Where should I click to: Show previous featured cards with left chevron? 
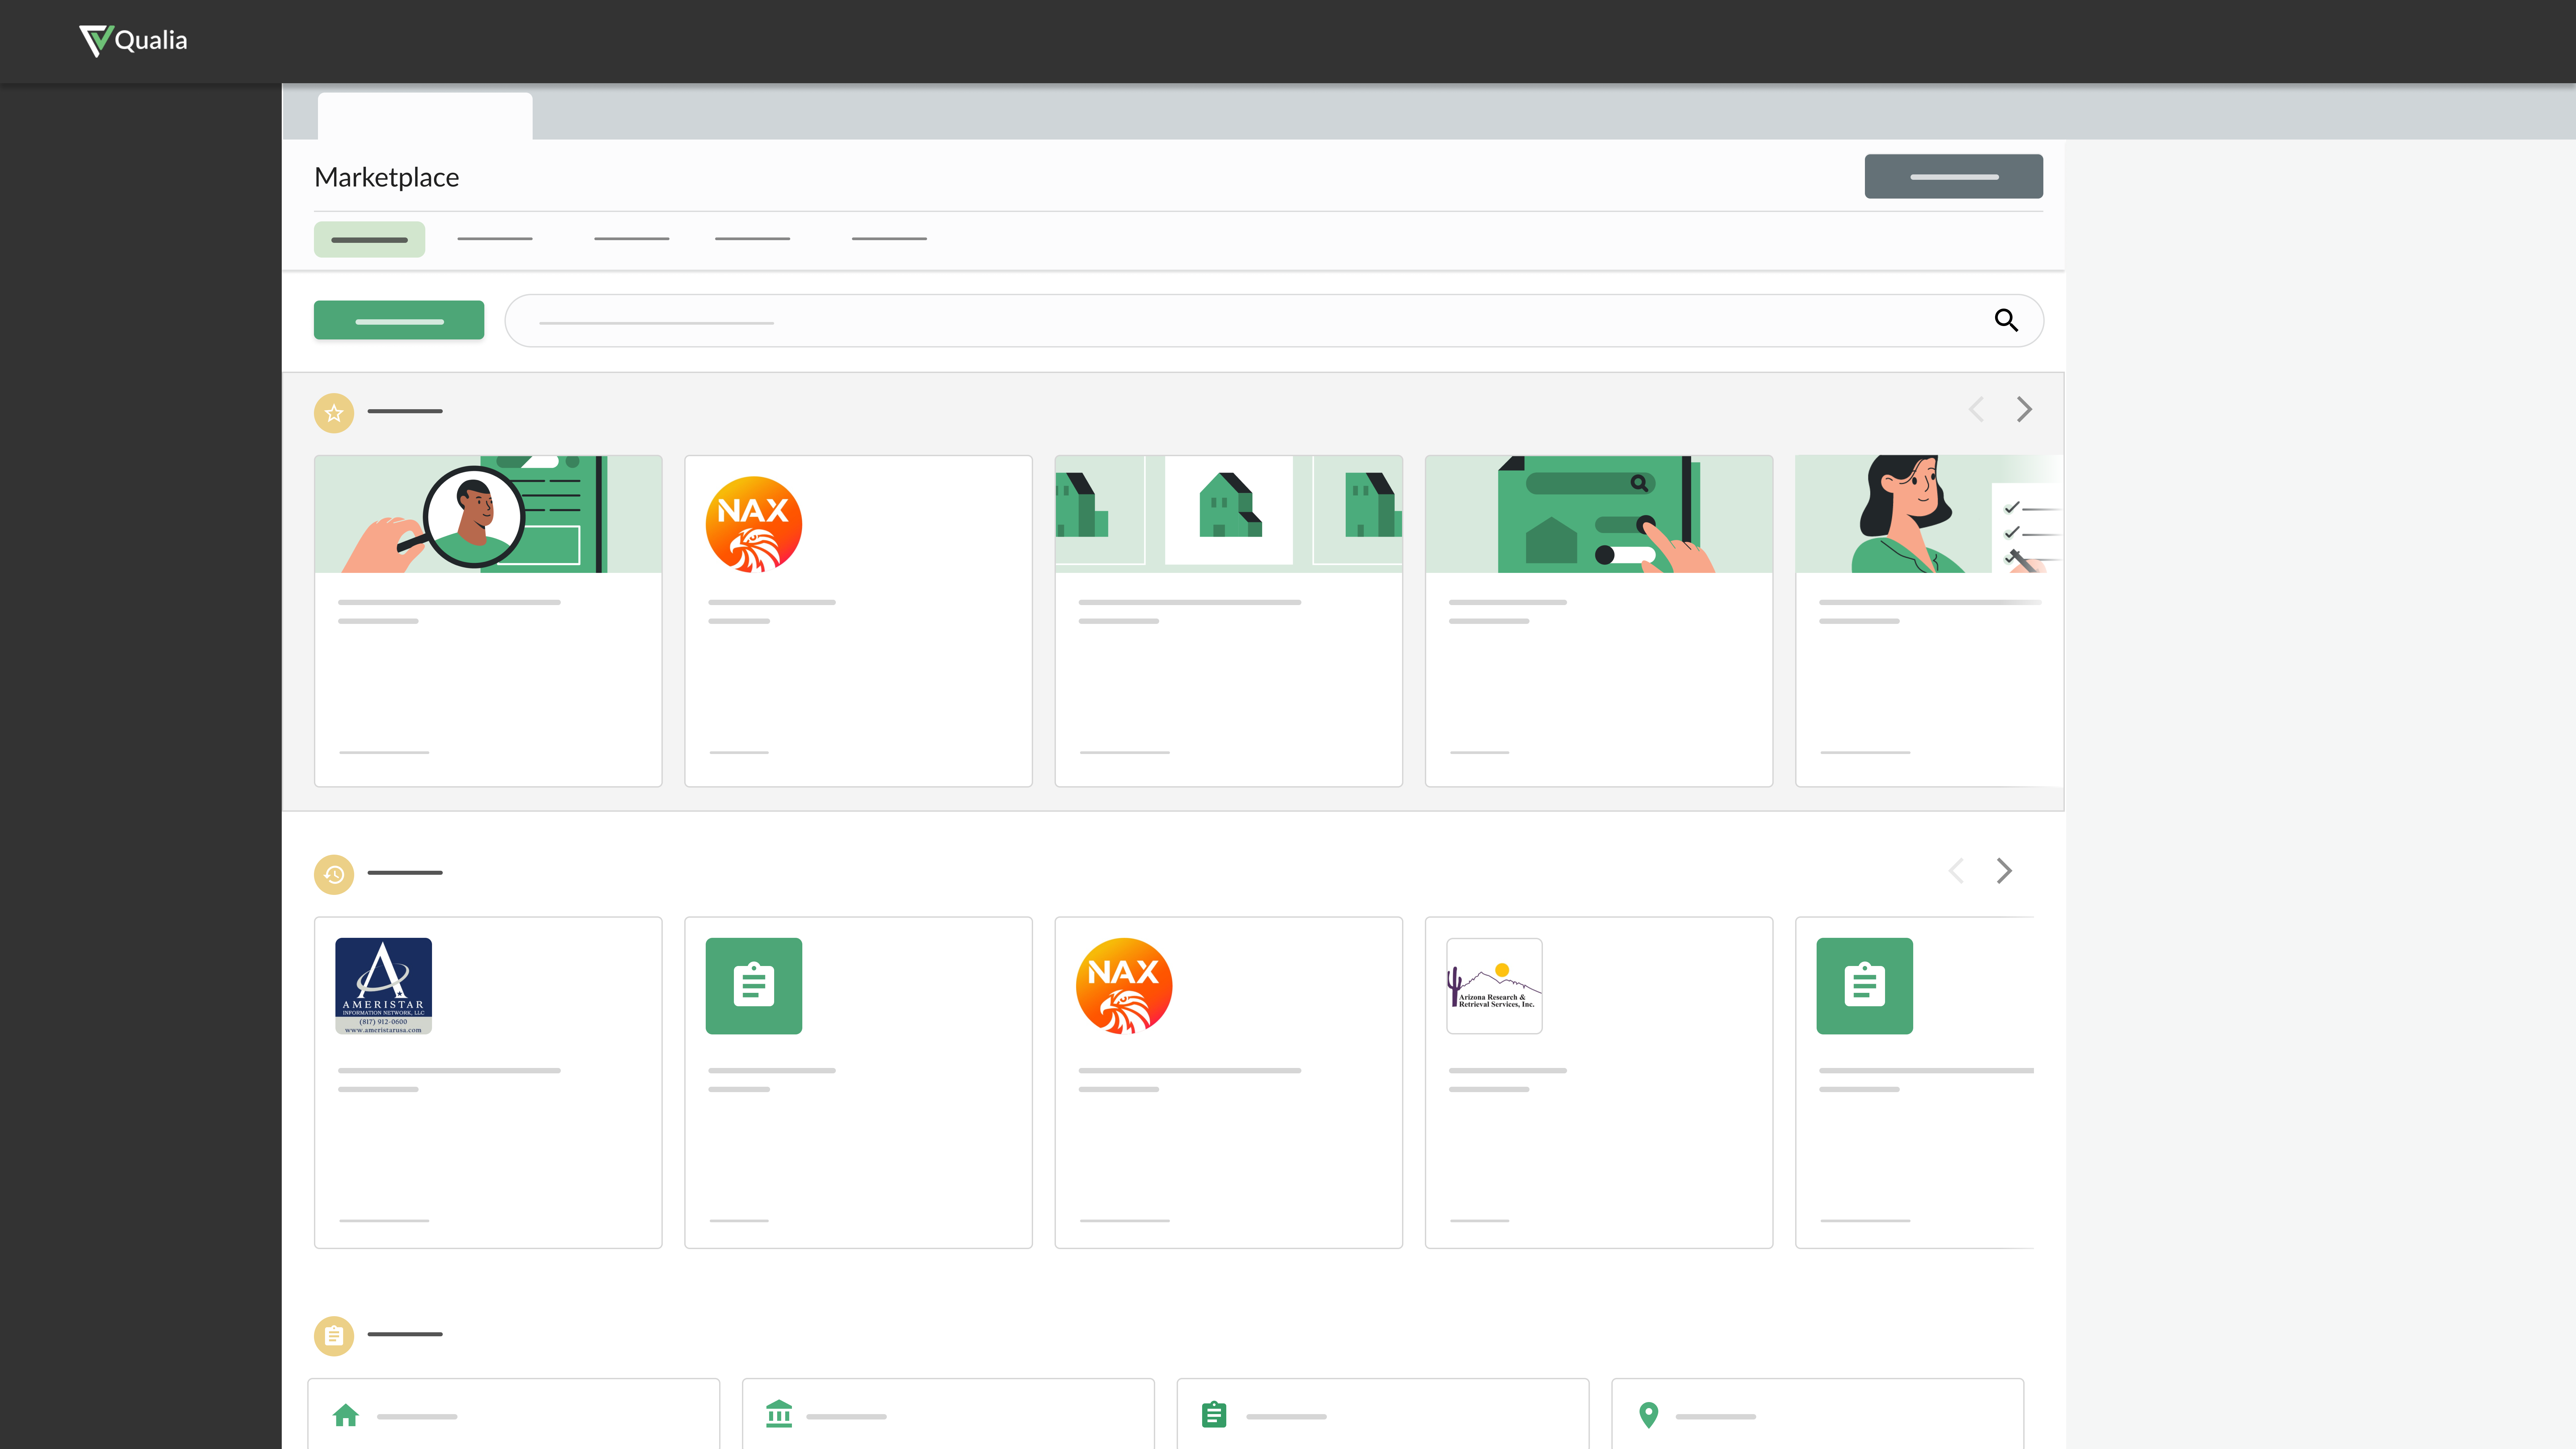1976,409
